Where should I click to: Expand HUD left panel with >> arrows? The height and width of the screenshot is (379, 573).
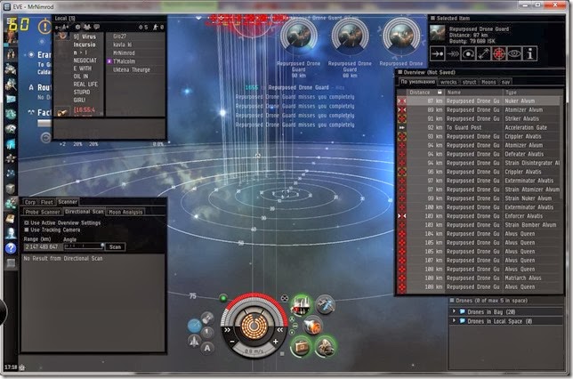[x=227, y=330]
